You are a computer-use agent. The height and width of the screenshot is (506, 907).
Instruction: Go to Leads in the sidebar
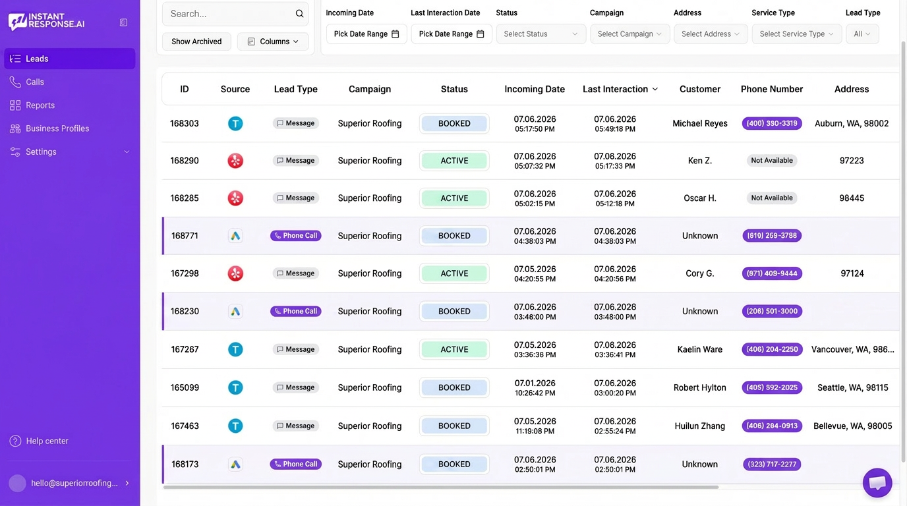pyautogui.click(x=70, y=59)
